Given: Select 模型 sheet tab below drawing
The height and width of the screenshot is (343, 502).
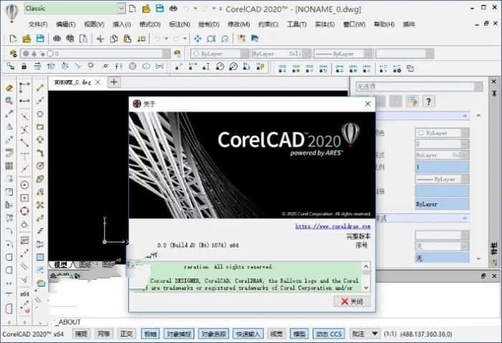Looking at the screenshot, I should click(60, 264).
